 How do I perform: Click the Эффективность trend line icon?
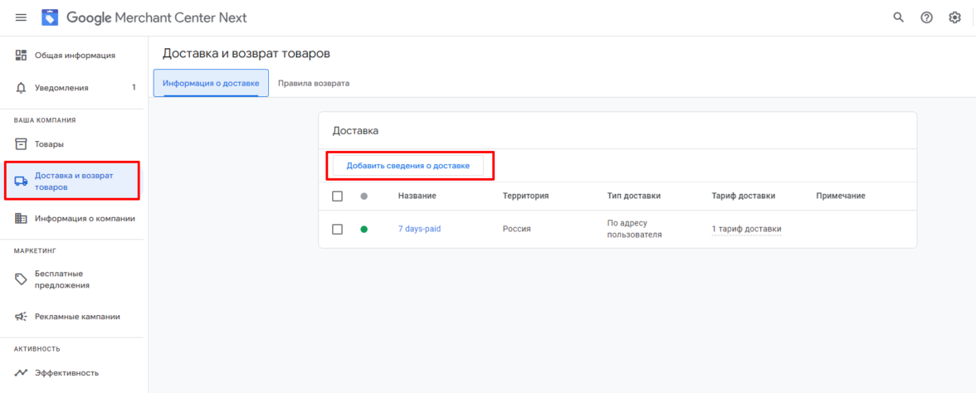coord(22,373)
